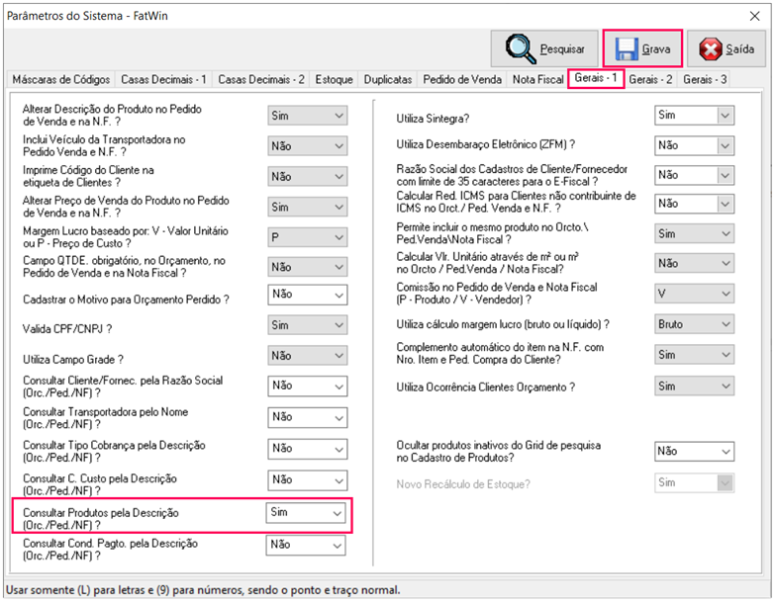
Task: Switch to the Nota Fiscal tab
Action: click(x=538, y=79)
